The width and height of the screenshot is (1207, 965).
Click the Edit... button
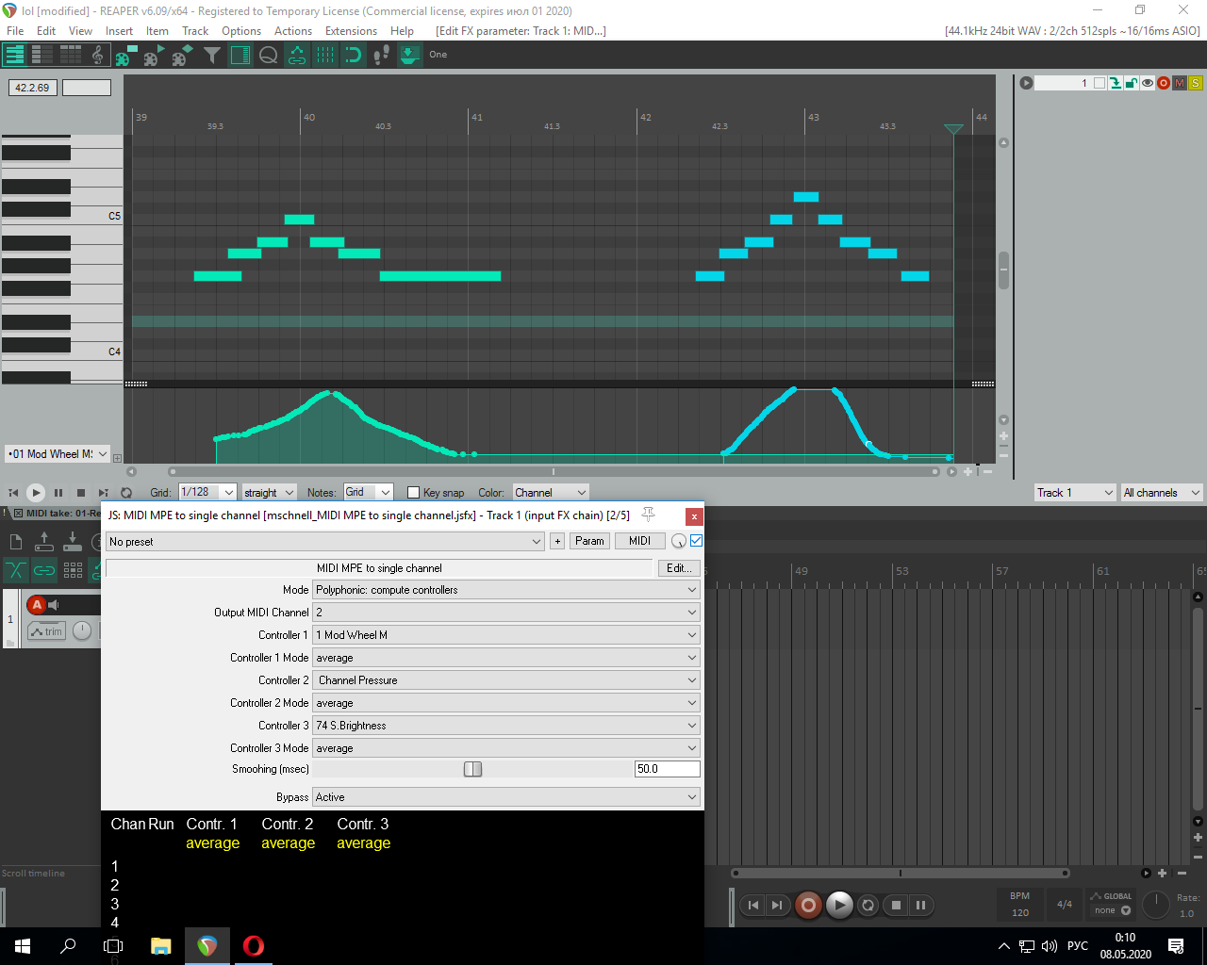point(679,568)
